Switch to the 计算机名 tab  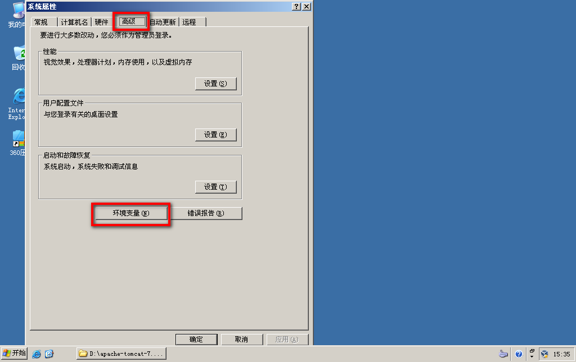pyautogui.click(x=74, y=22)
